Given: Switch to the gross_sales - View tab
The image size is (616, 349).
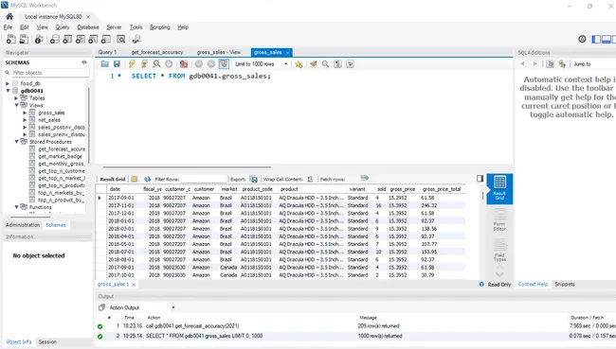Looking at the screenshot, I should 218,52.
